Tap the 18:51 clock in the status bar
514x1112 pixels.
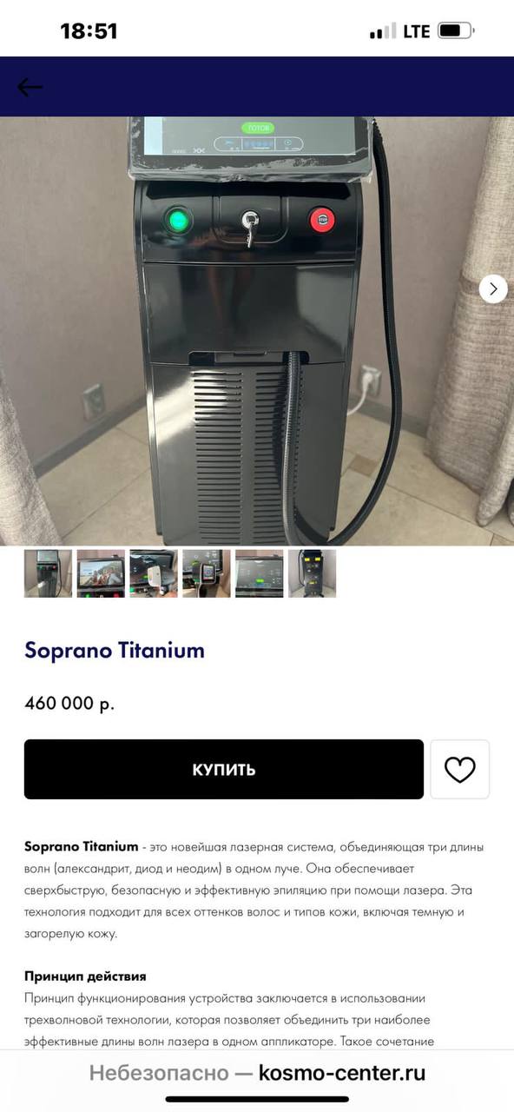[x=89, y=31]
